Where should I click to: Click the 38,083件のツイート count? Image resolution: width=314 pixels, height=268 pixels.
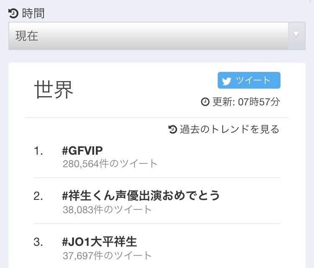[107, 210]
